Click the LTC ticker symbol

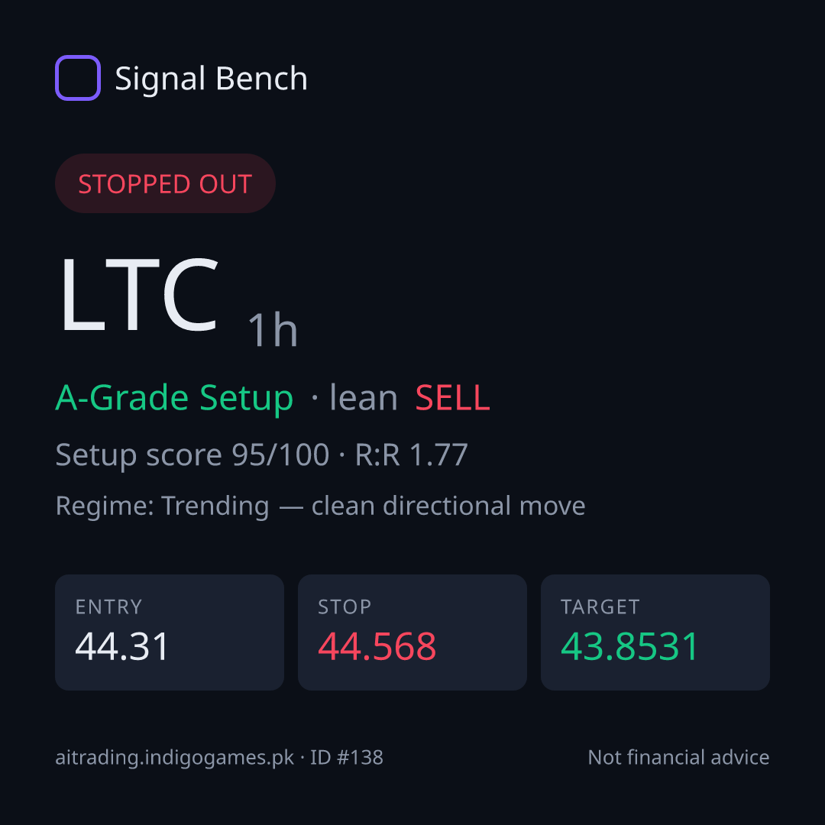139,295
